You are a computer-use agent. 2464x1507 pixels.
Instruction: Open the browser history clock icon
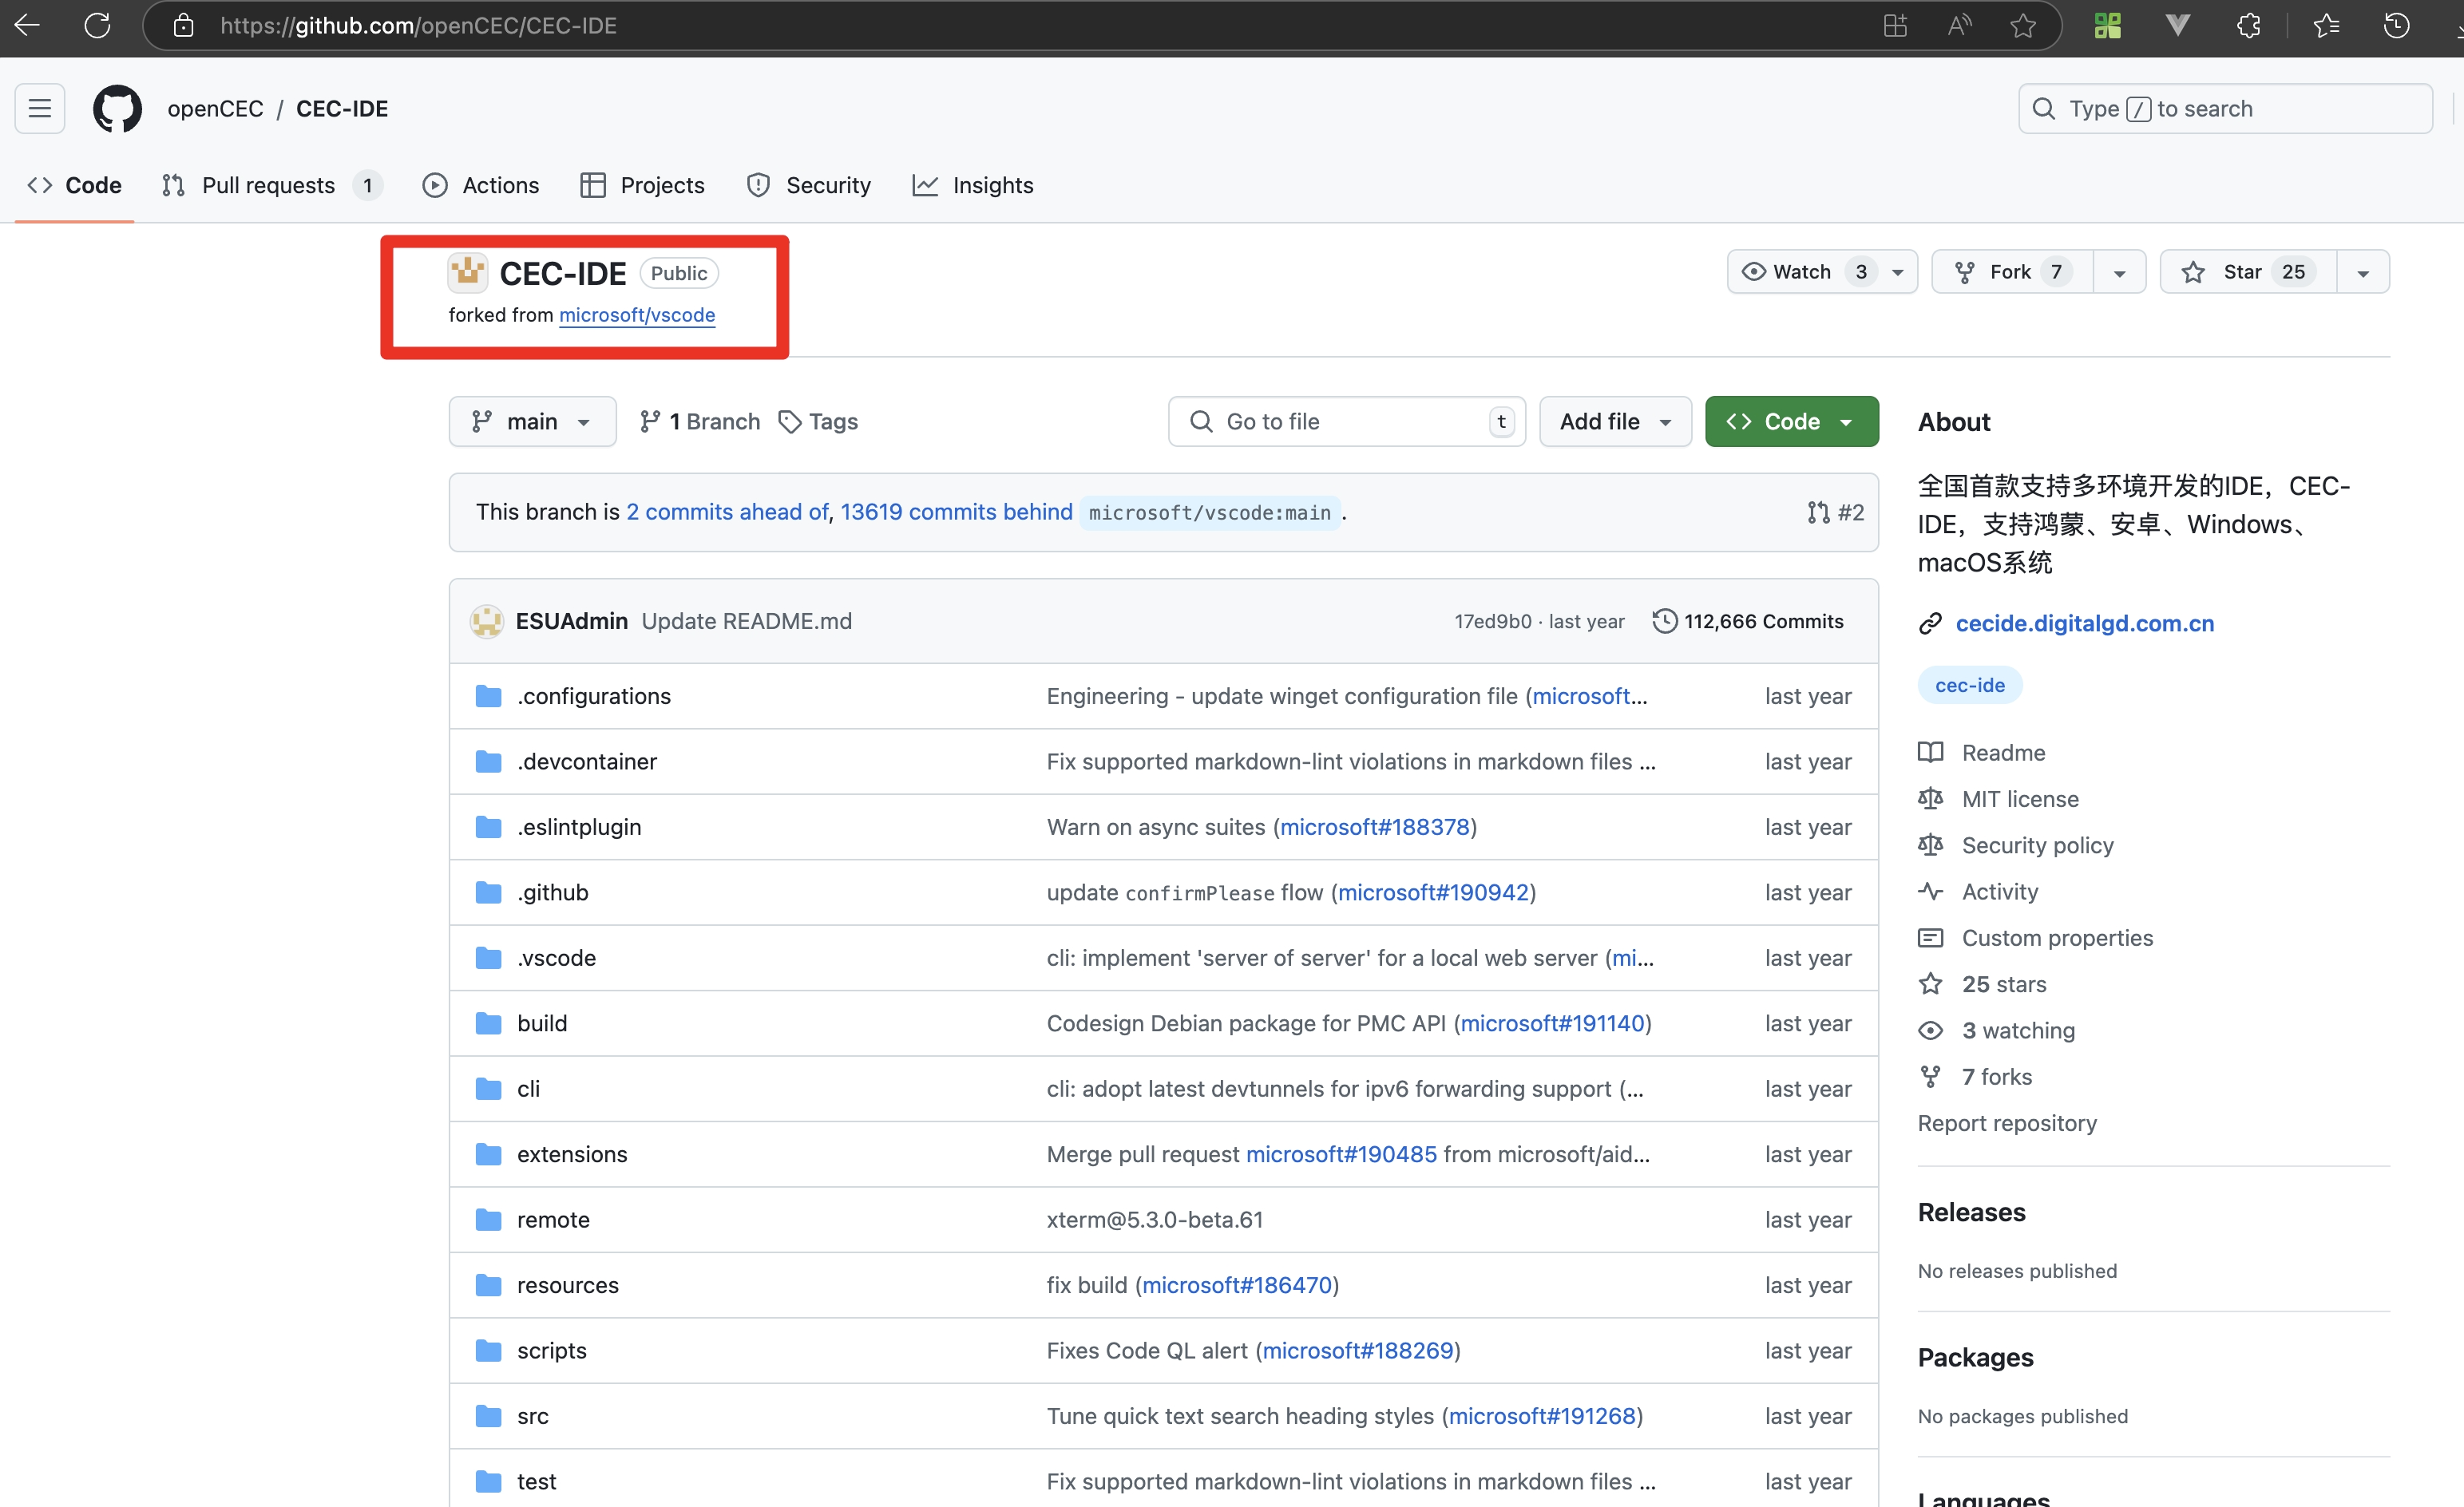click(2396, 25)
